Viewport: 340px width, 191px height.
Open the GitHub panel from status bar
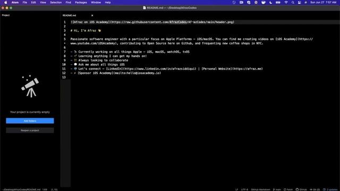point(301,189)
